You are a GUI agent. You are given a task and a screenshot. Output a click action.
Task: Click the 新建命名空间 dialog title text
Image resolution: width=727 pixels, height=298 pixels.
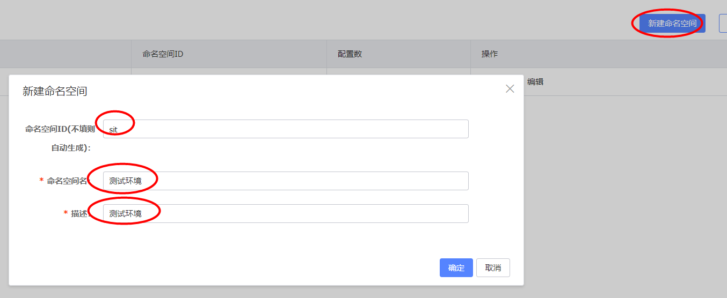tap(55, 92)
